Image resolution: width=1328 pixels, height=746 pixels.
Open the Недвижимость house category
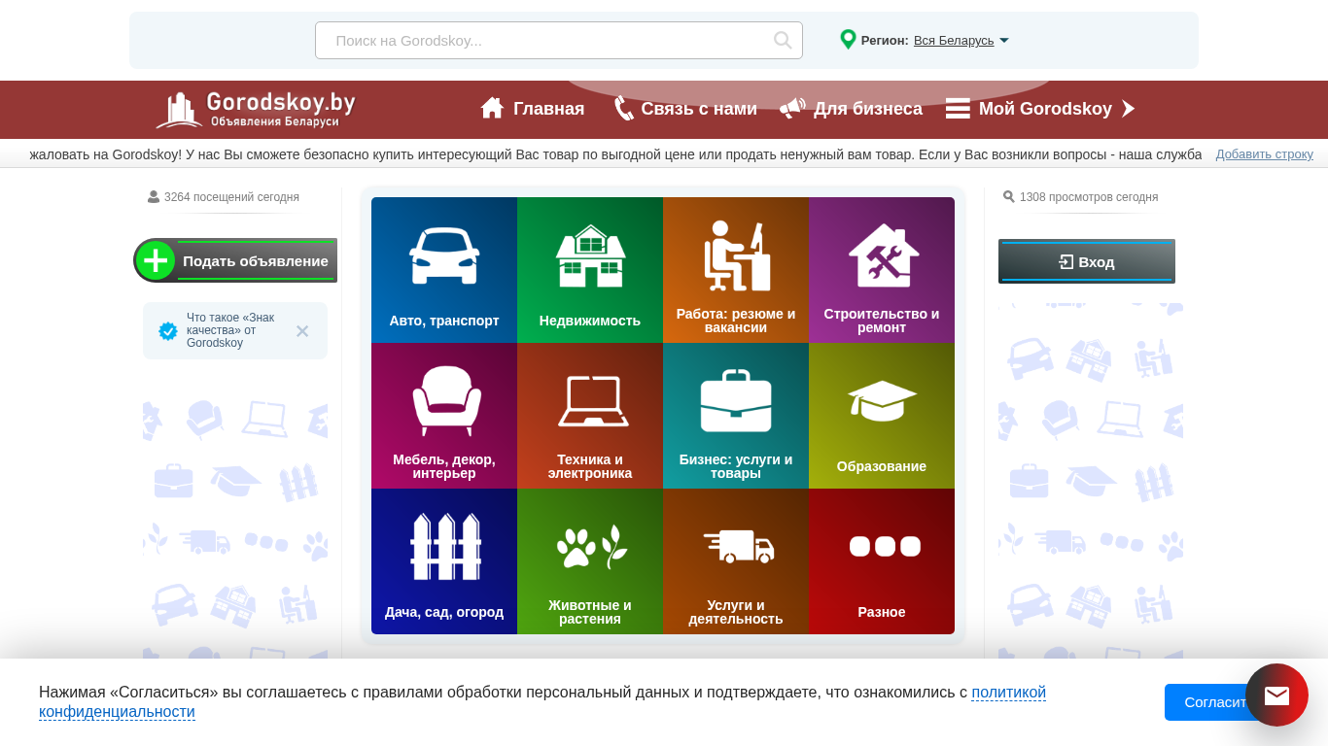point(590,270)
